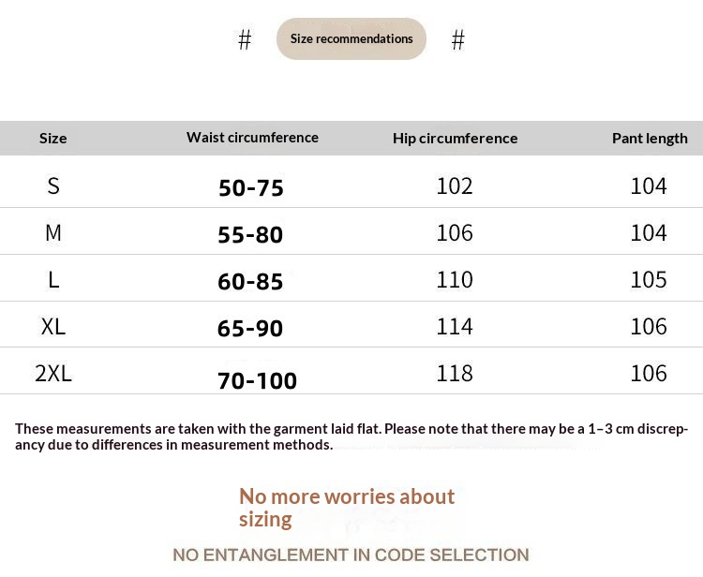Click the 105 pant length value
Image resolution: width=703 pixels, height=577 pixels.
pyautogui.click(x=649, y=279)
